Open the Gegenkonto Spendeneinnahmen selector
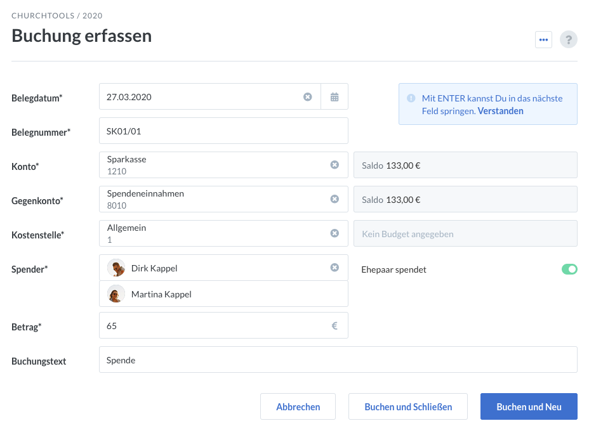The width and height of the screenshot is (589, 428). (x=223, y=199)
